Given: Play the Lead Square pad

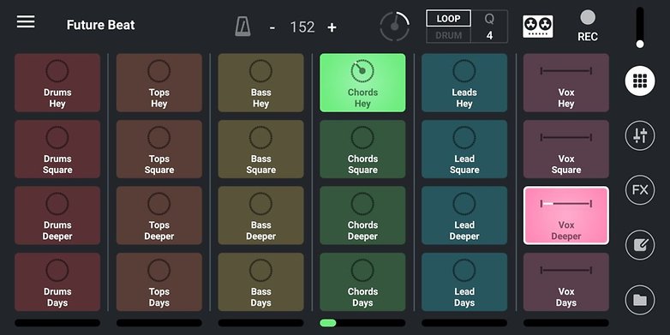Looking at the screenshot, I should tap(464, 149).
